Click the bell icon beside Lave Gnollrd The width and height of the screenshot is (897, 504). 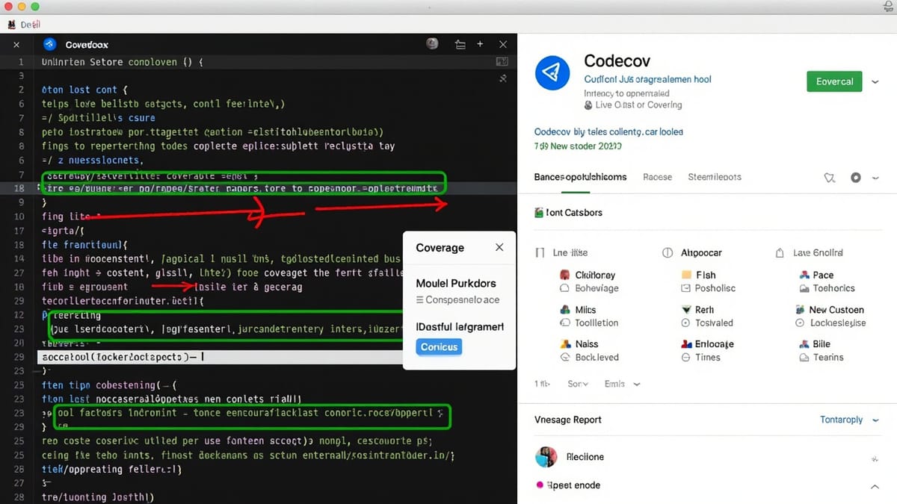click(780, 253)
